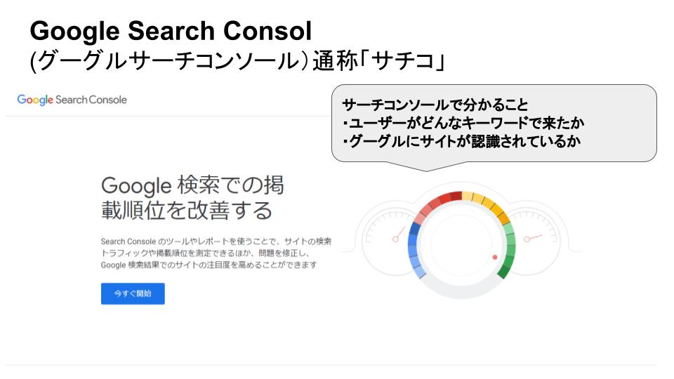
Task: Click the Search Console description paragraph
Action: click(x=216, y=253)
